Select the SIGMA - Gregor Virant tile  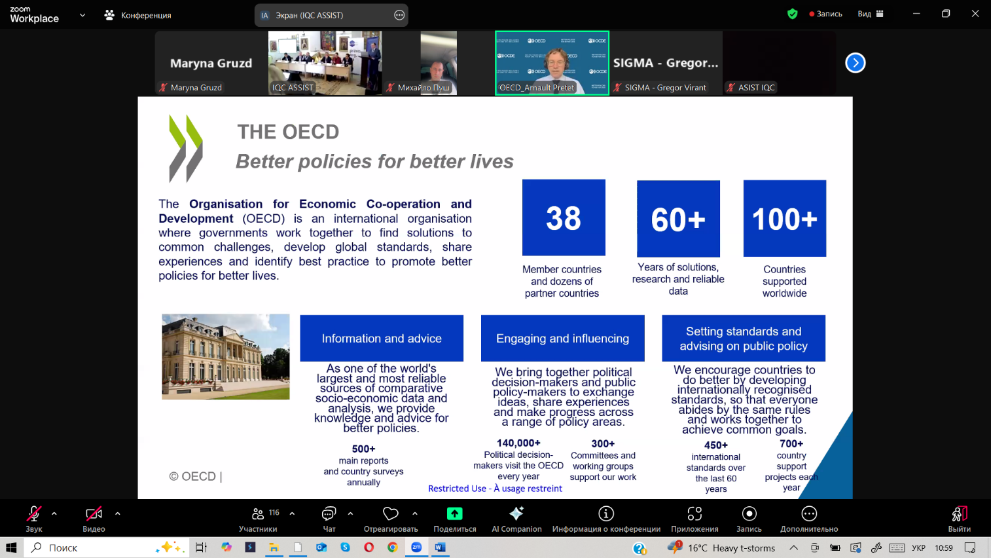tap(666, 63)
